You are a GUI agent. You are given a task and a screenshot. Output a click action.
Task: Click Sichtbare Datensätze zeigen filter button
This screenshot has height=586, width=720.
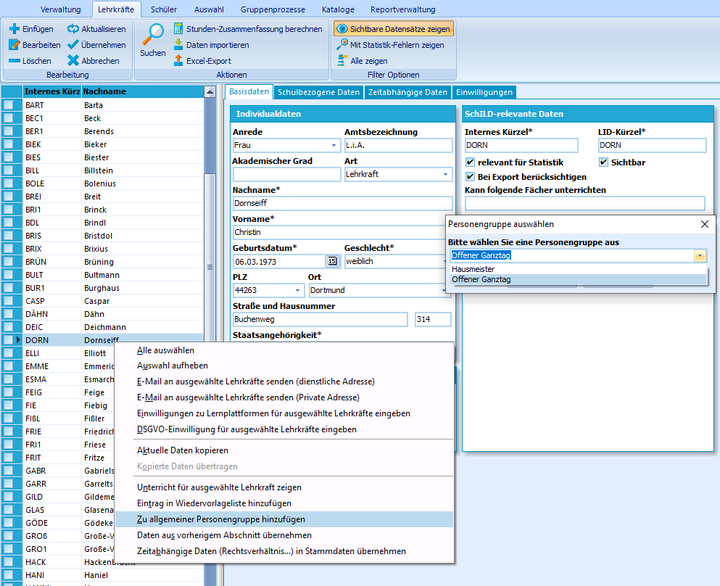[x=394, y=29]
